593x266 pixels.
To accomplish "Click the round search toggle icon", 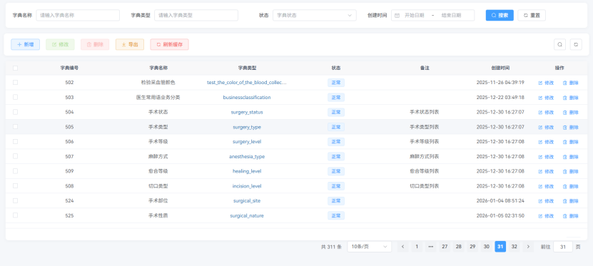I will click(559, 44).
